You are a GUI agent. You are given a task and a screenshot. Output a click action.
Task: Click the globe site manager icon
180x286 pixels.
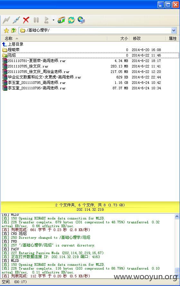click(x=81, y=20)
